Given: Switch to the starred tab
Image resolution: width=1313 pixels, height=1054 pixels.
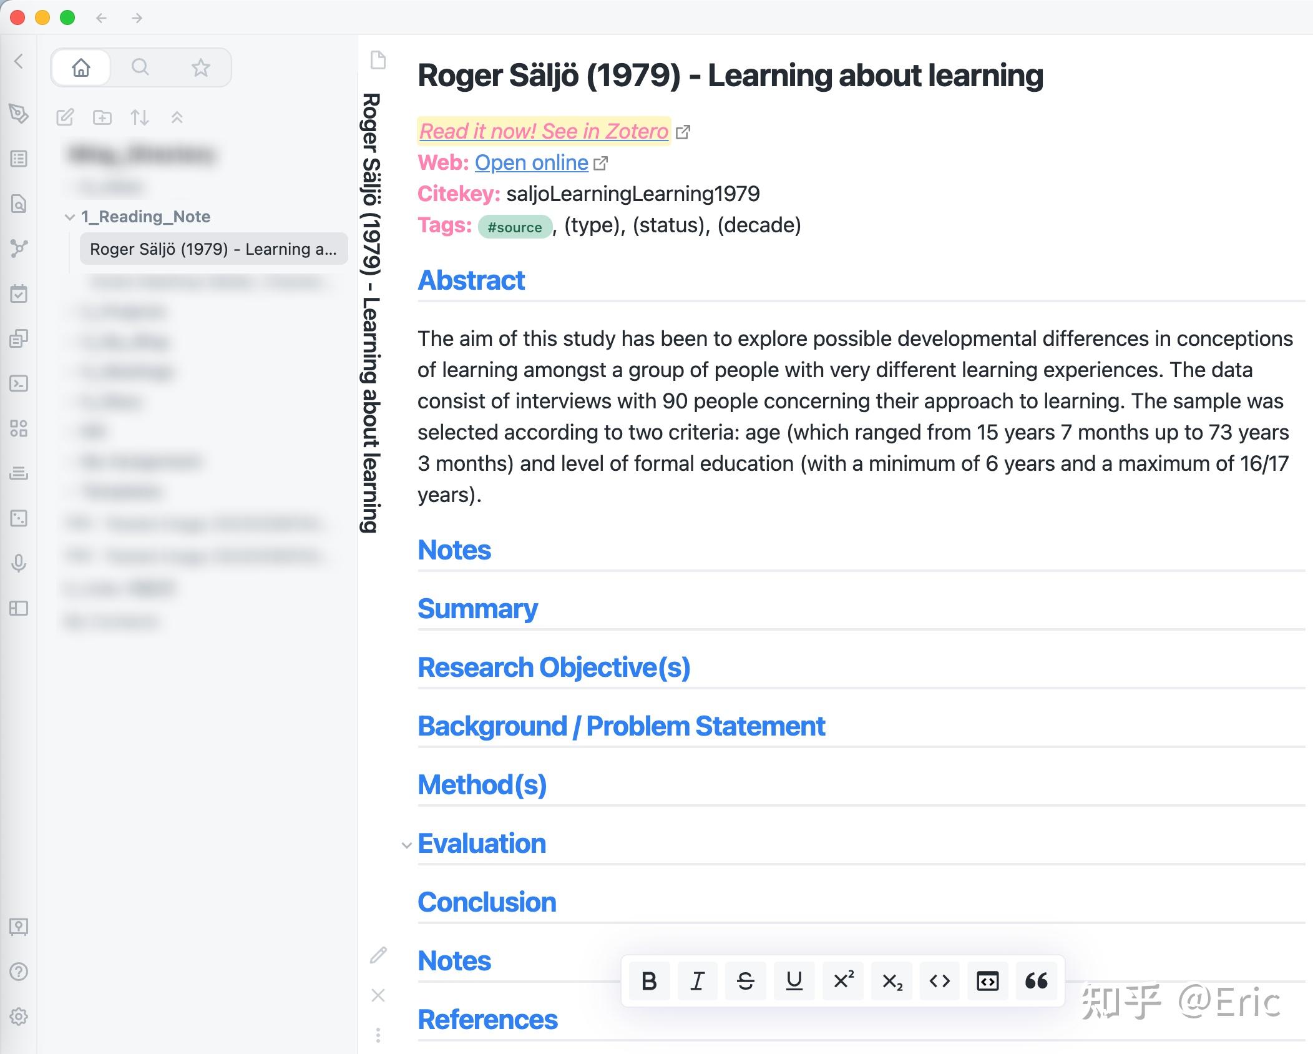Looking at the screenshot, I should (x=200, y=67).
